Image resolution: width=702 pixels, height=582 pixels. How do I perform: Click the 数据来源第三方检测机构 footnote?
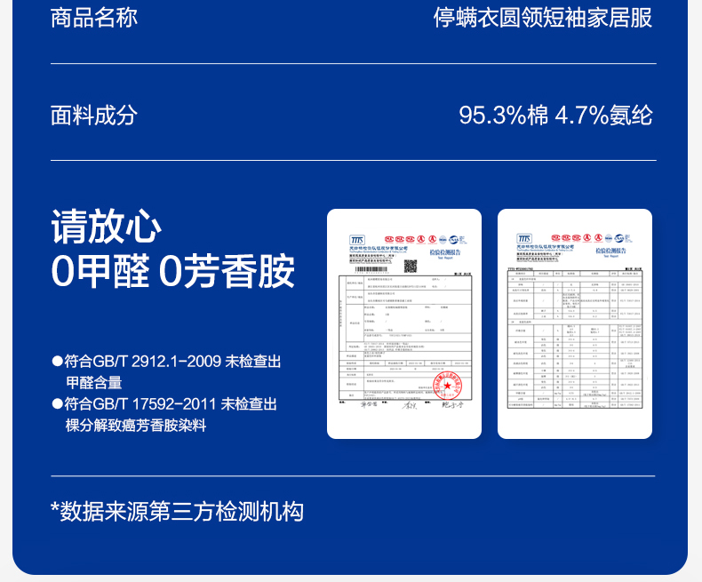[177, 511]
